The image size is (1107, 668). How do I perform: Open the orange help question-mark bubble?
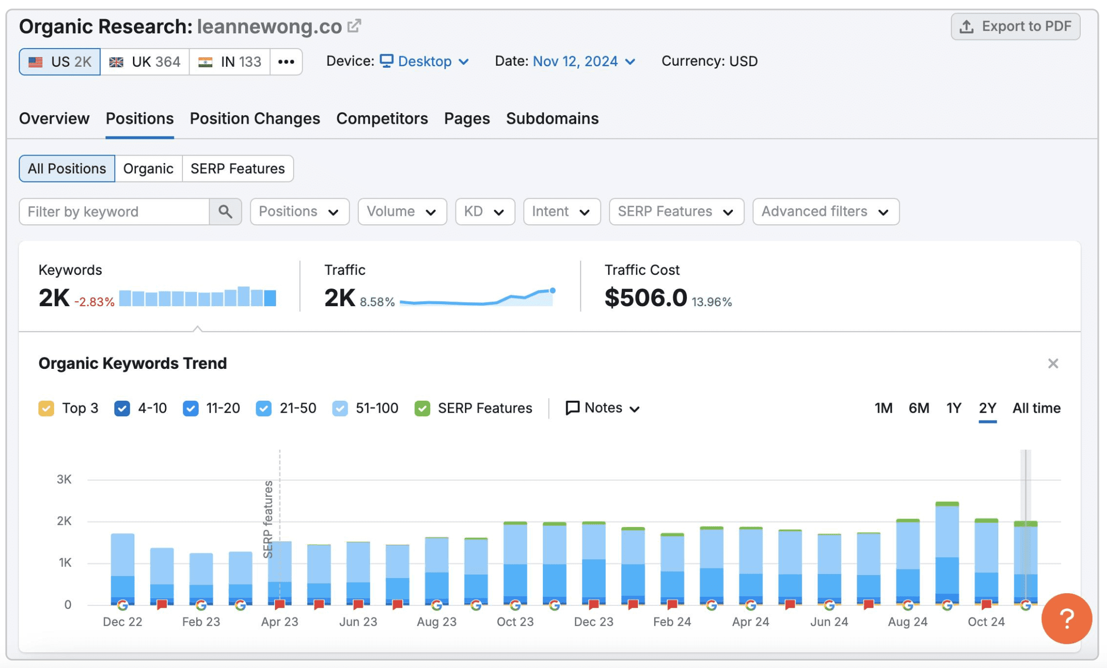click(x=1067, y=618)
